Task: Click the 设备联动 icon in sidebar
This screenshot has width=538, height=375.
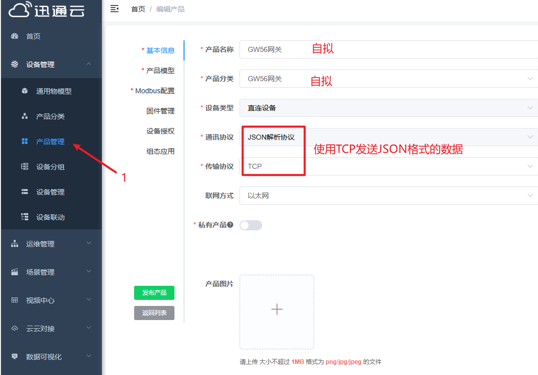Action: click(25, 217)
